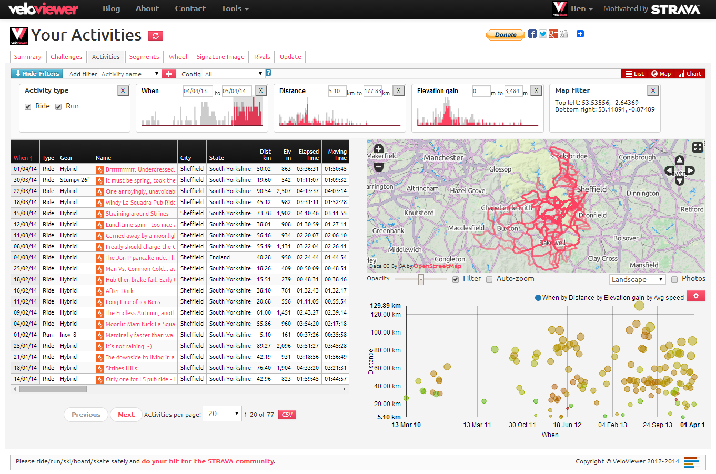Open the Activities per page dropdown

pyautogui.click(x=221, y=414)
